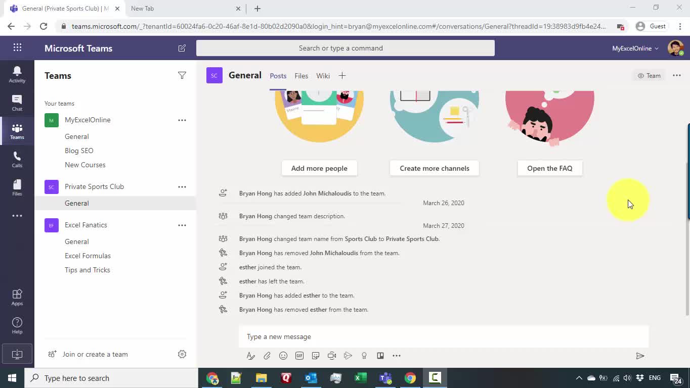690x388 pixels.
Task: Click the Create more channels button
Action: tap(434, 168)
